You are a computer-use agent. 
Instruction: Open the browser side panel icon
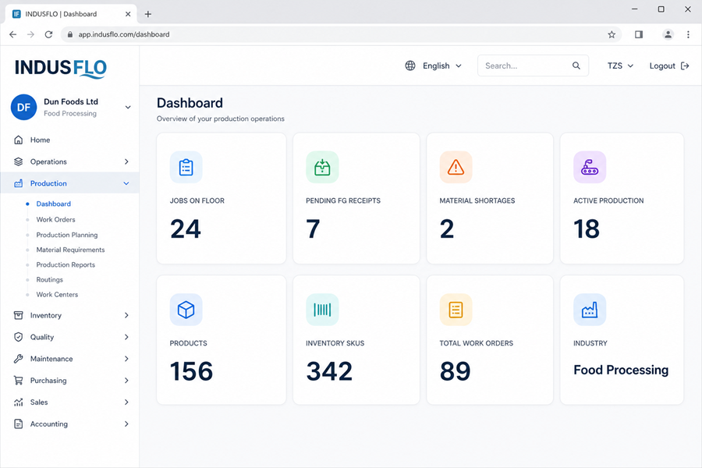[x=639, y=34]
